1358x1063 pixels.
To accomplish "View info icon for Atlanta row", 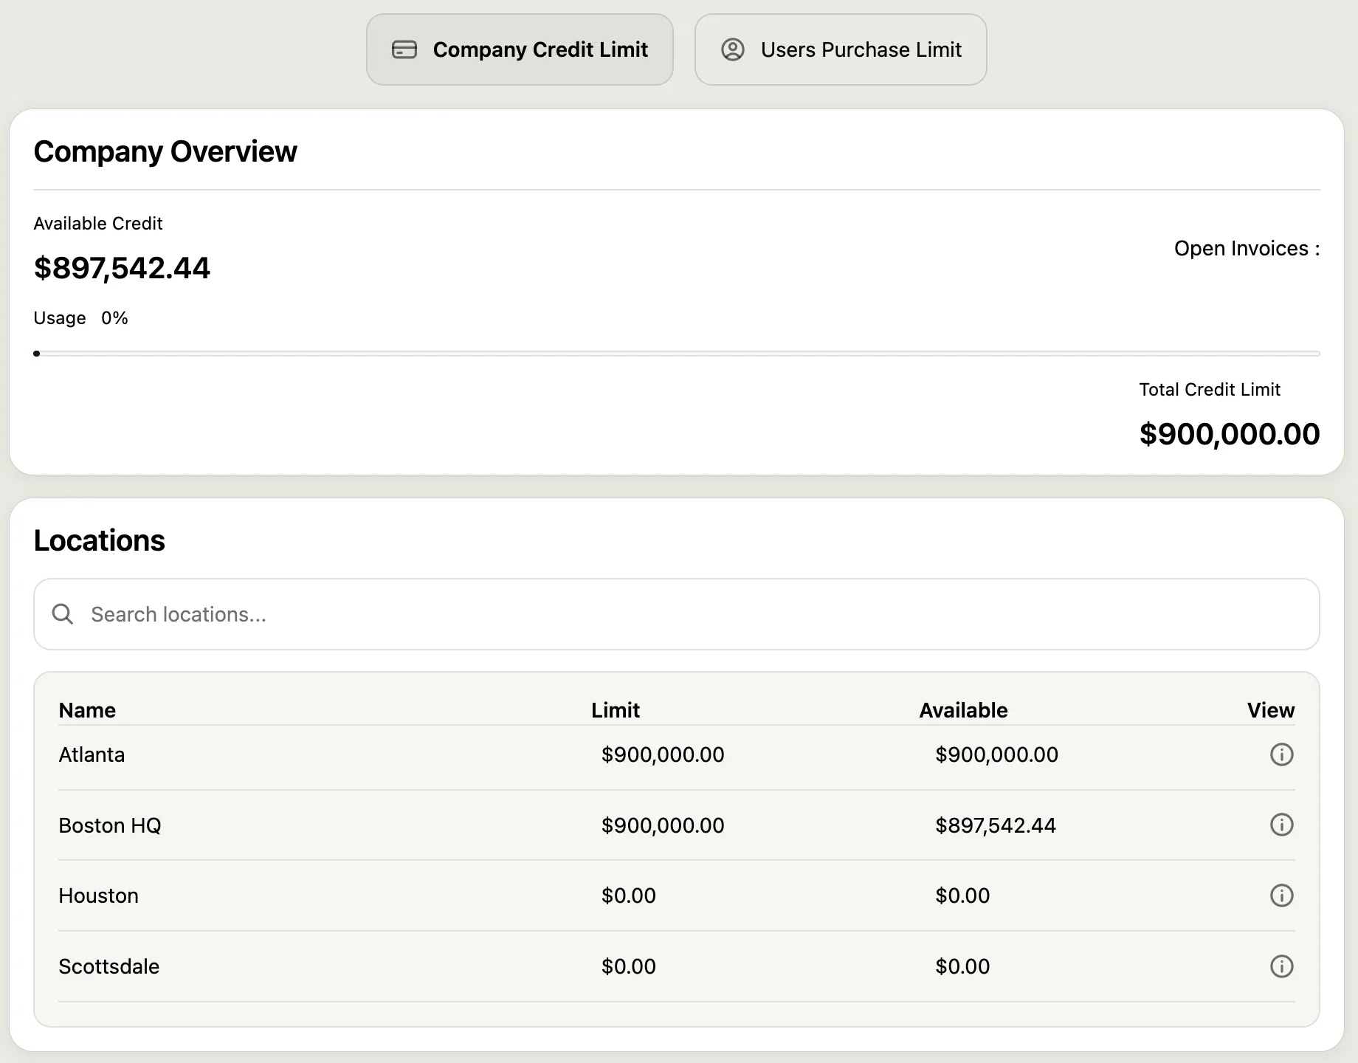I will point(1281,754).
